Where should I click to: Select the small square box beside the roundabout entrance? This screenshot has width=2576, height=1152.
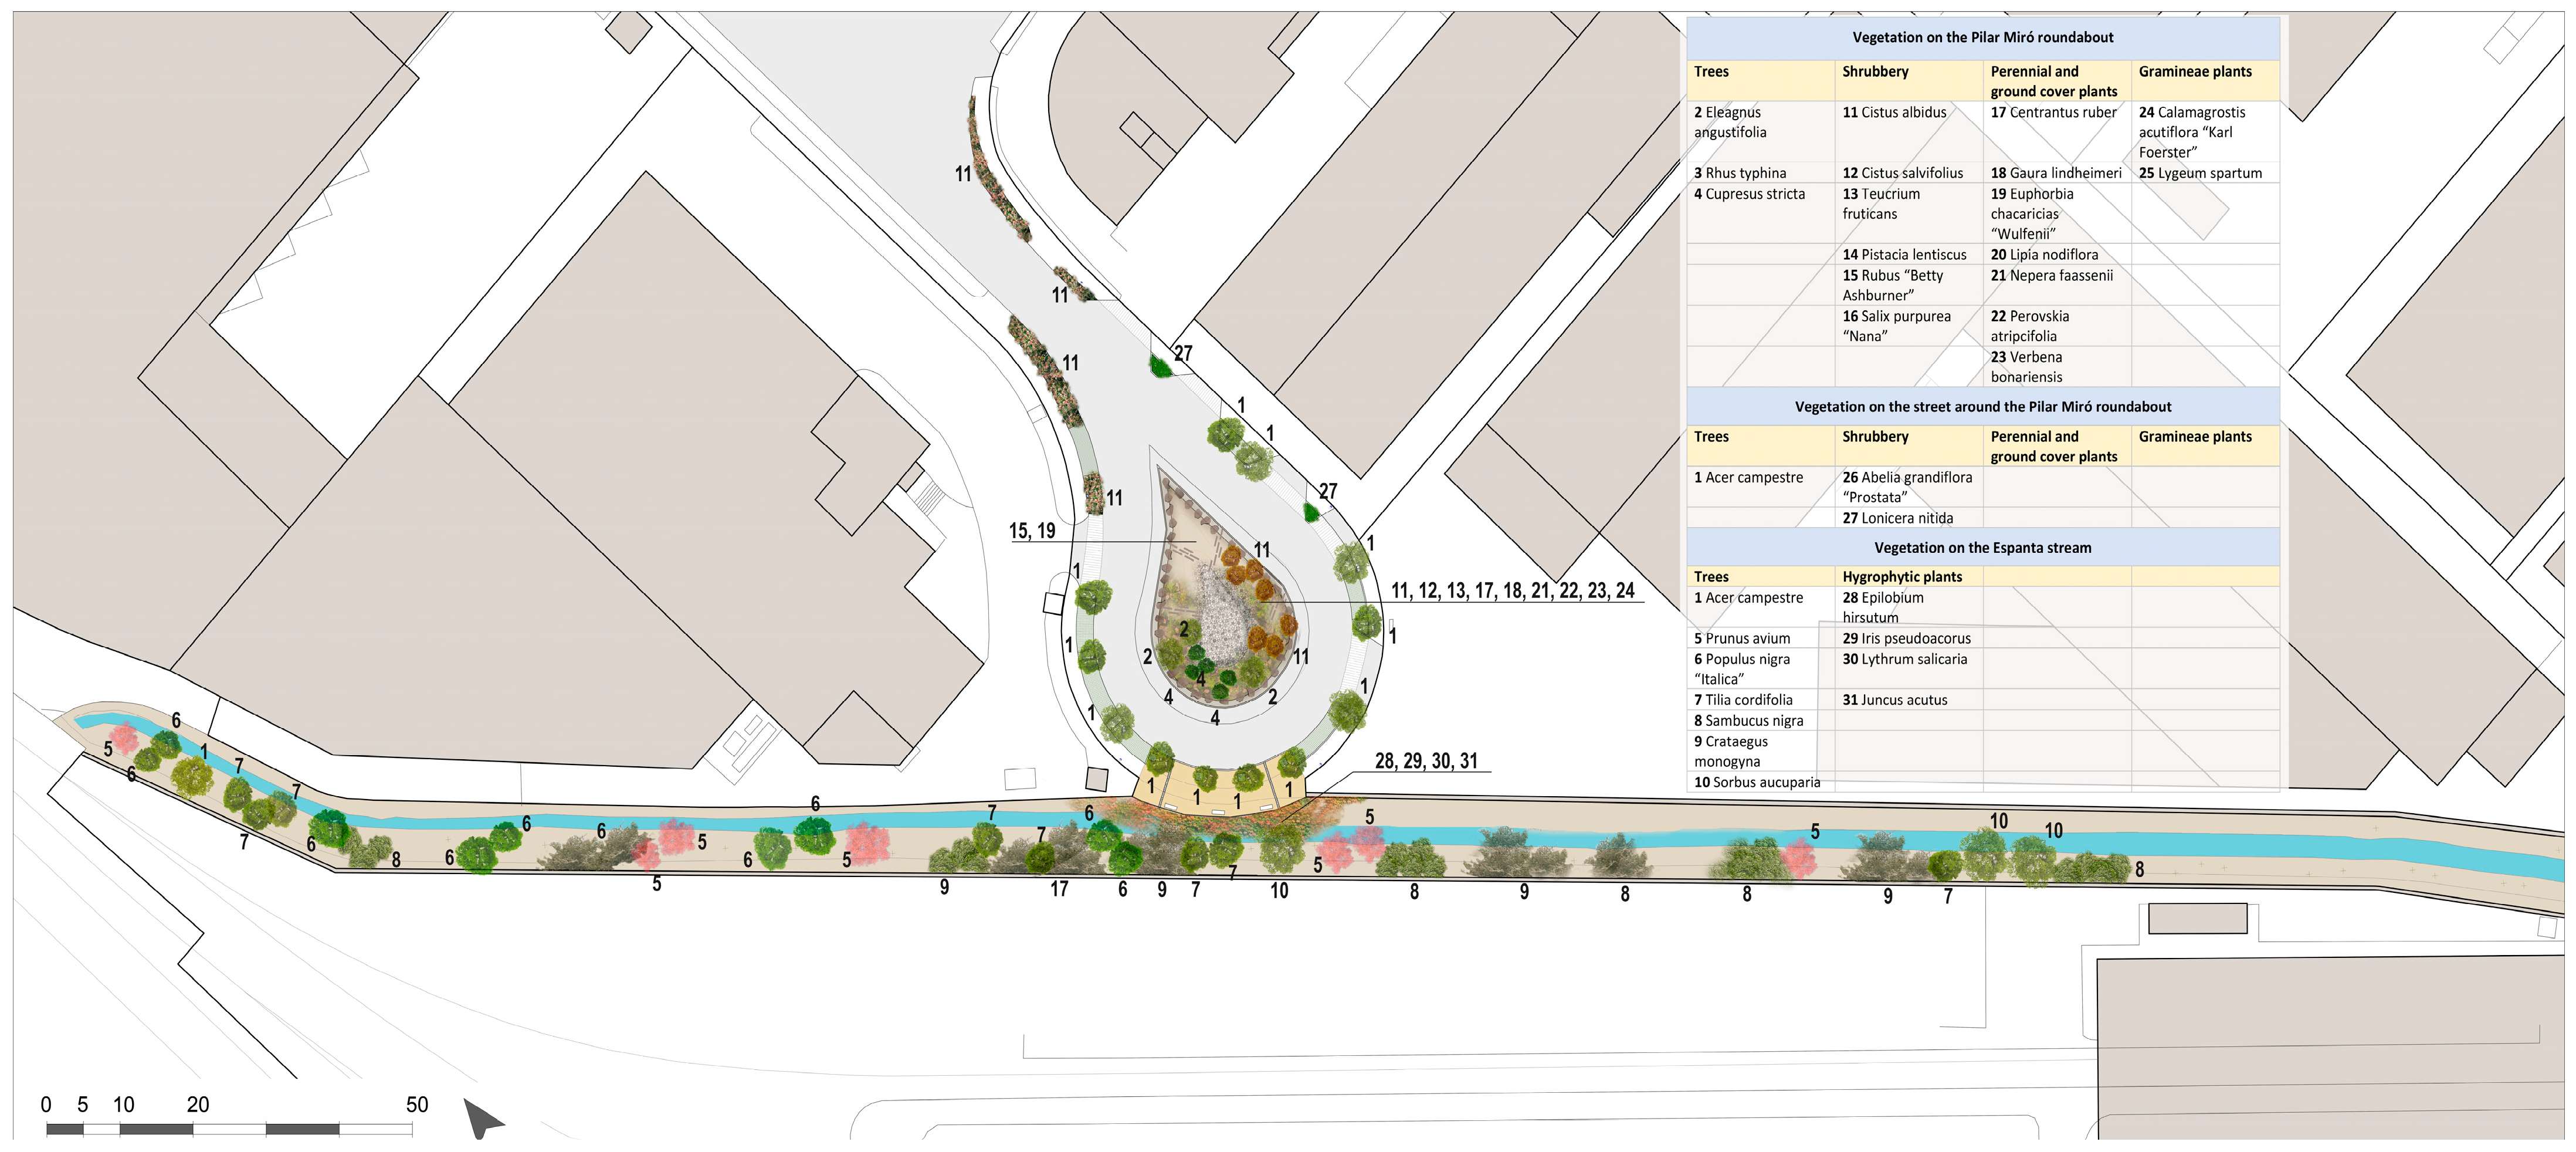click(1097, 779)
